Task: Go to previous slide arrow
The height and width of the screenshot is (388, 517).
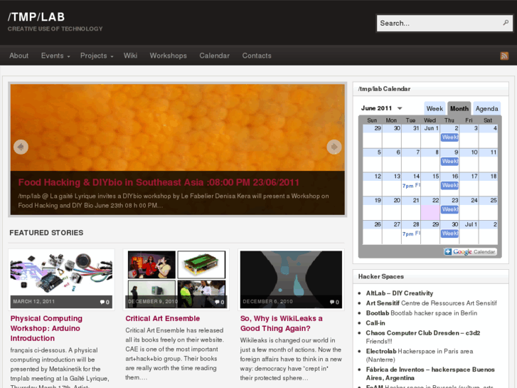Action: tap(21, 147)
